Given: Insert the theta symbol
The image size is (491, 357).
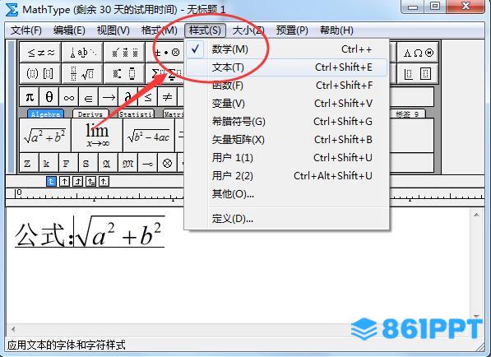Looking at the screenshot, I should click(49, 97).
